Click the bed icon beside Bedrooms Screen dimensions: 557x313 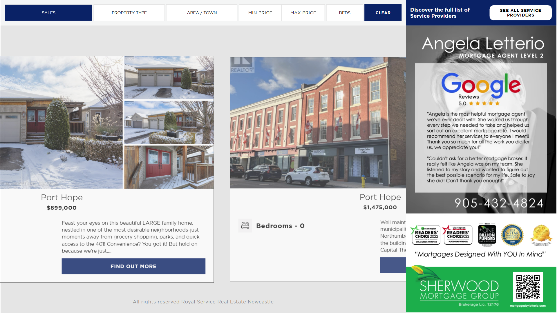click(245, 226)
